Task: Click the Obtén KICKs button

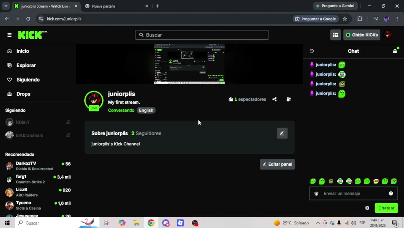Action: [x=362, y=35]
